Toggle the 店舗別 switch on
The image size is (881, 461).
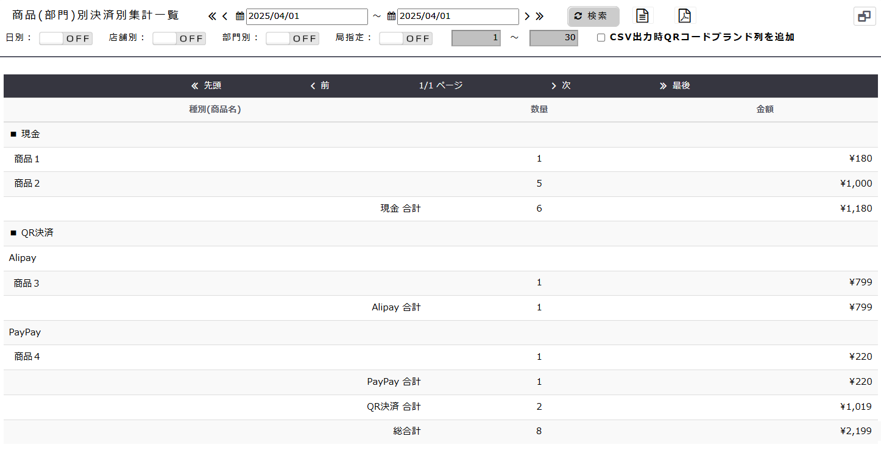pos(179,38)
